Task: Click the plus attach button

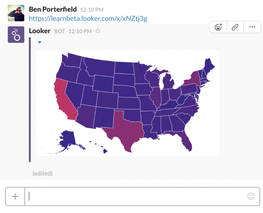Action: [x=15, y=196]
